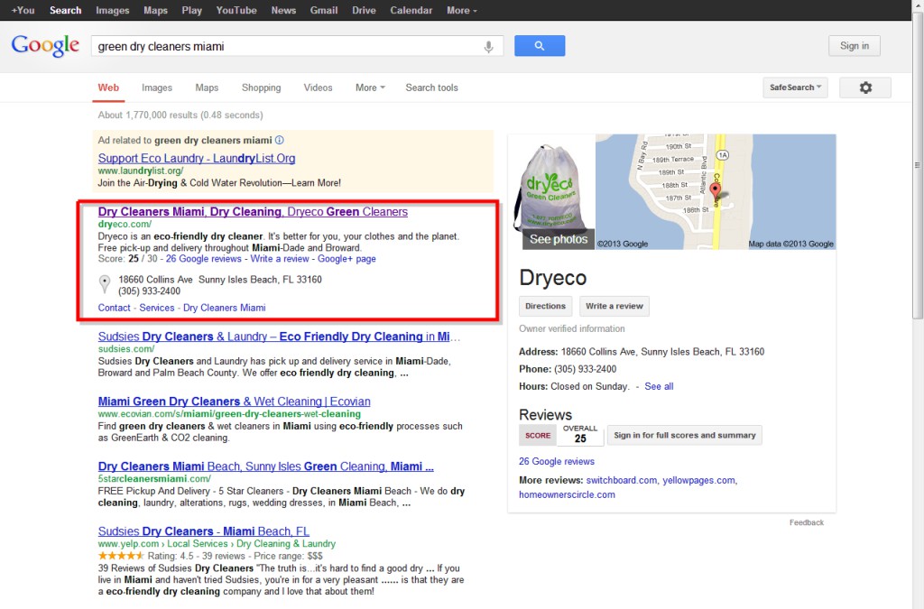924x609 pixels.
Task: Open the 'Dry Cleaners Miami' sitelink
Action: pyautogui.click(x=224, y=308)
